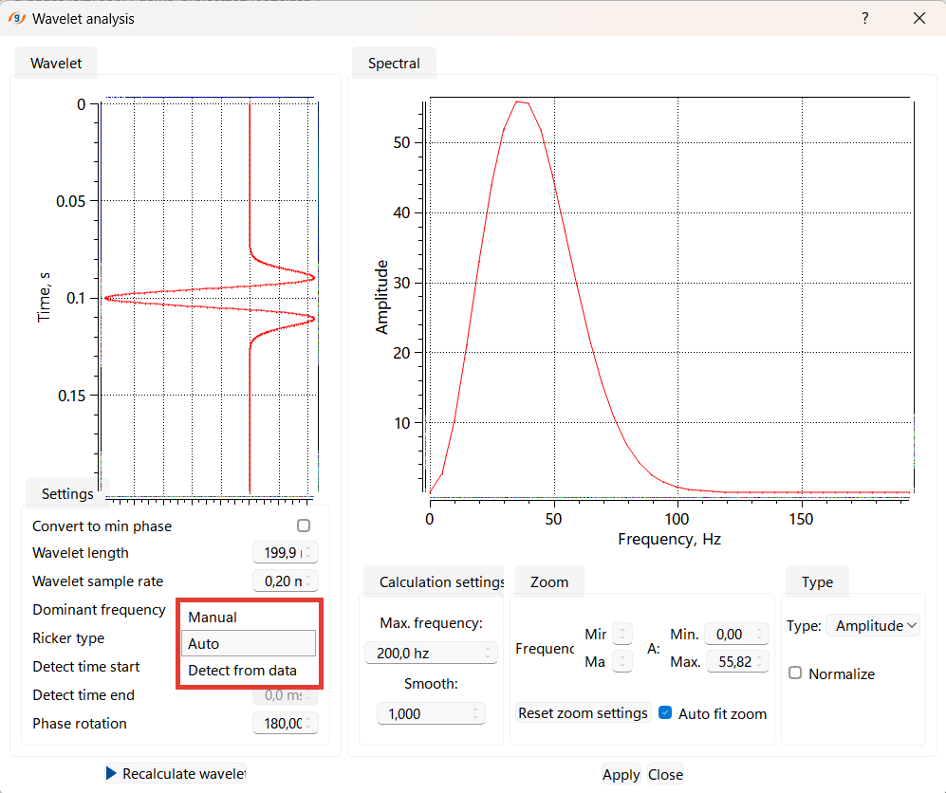Switch to the Wavelet tab
This screenshot has height=793, width=946.
click(x=55, y=63)
